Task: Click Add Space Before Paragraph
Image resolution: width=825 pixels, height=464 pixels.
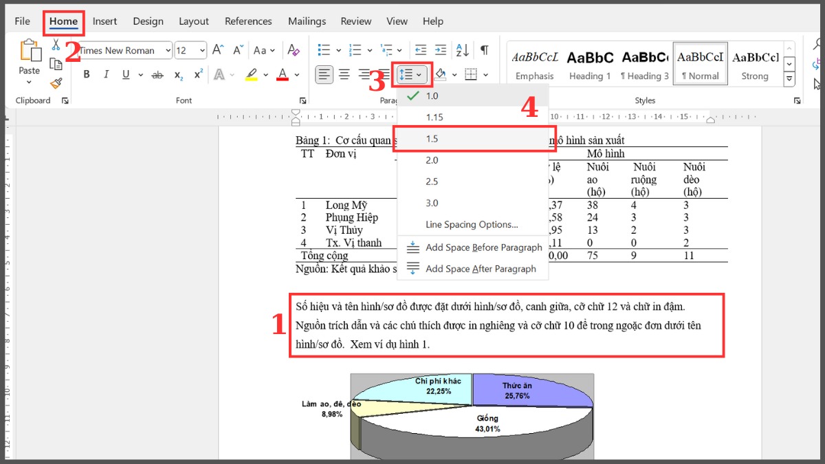Action: [x=483, y=247]
